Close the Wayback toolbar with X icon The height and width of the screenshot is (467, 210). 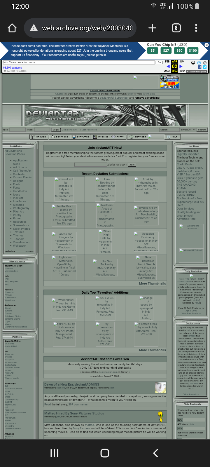click(x=205, y=63)
